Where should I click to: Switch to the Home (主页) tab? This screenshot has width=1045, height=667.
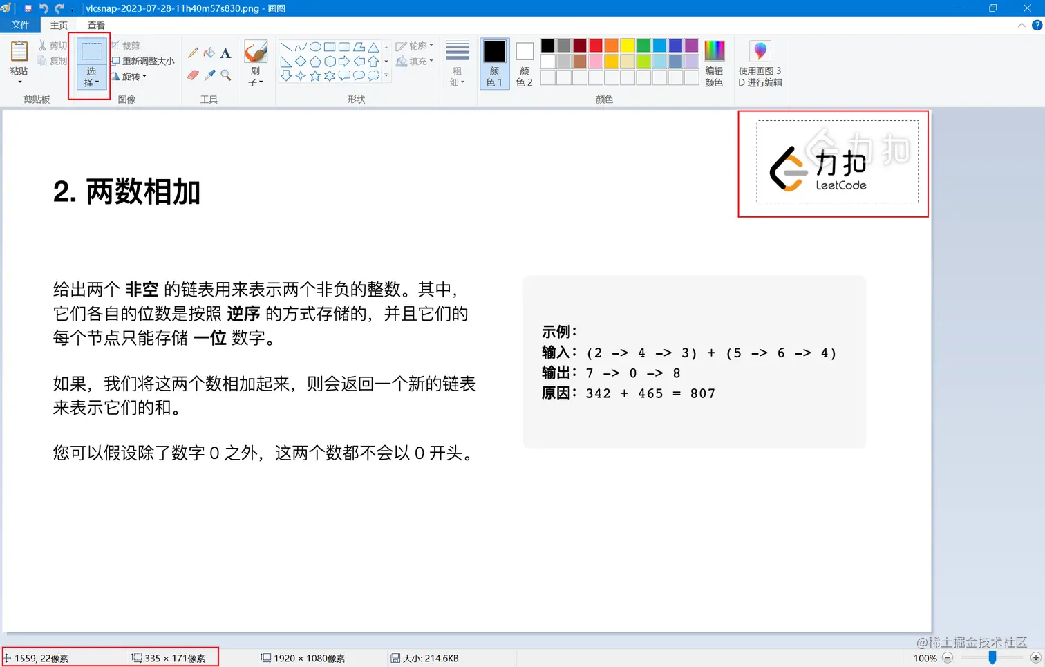tap(59, 25)
